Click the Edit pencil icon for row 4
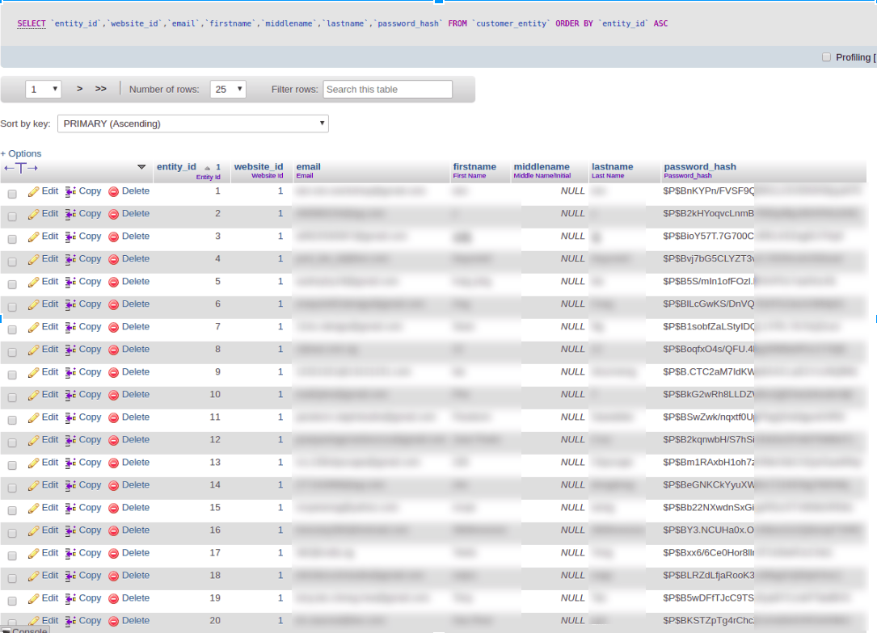 (34, 259)
